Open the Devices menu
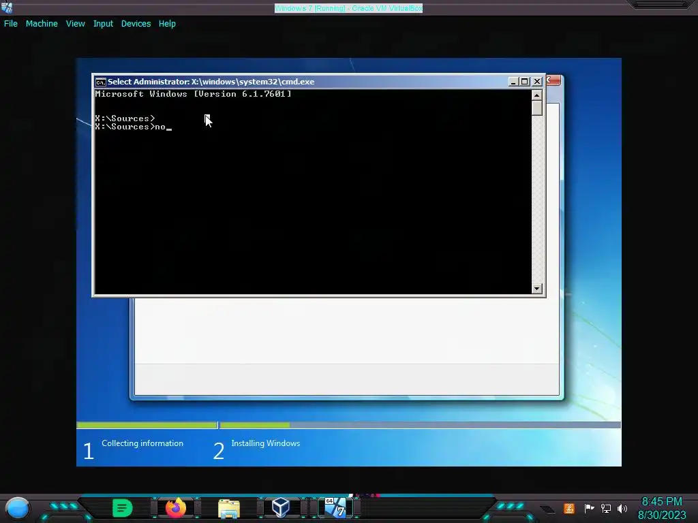Viewport: 698px width, 523px height. click(x=136, y=24)
